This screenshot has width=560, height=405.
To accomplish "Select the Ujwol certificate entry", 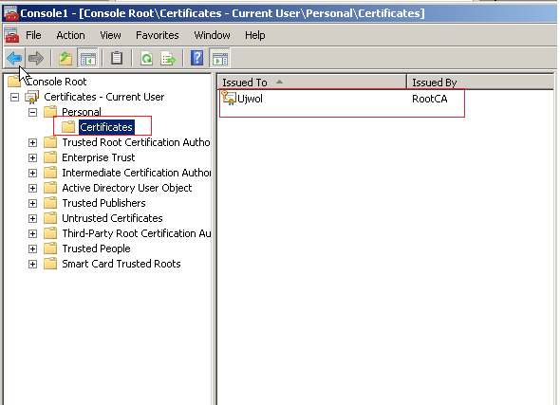I will [250, 99].
